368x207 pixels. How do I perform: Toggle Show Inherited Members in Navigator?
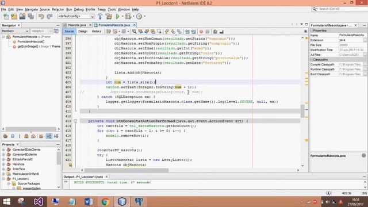click(5, 136)
